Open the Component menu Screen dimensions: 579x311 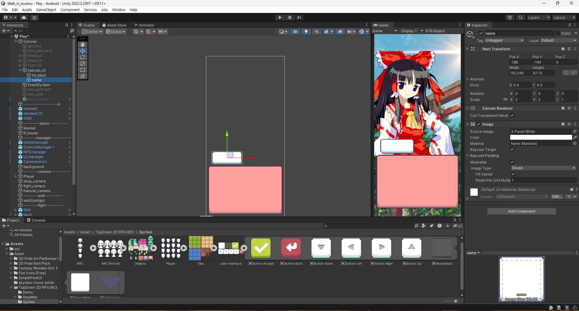70,10
